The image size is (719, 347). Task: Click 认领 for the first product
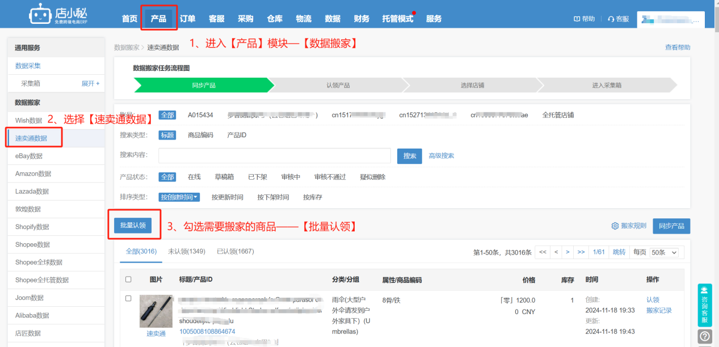tap(653, 300)
